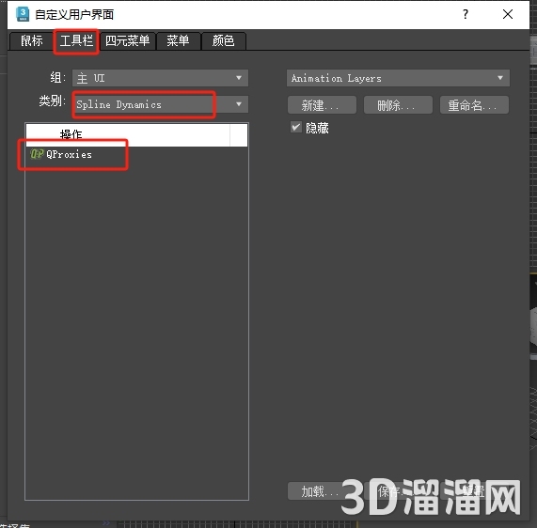Open the 工具栏 tab

click(x=76, y=41)
